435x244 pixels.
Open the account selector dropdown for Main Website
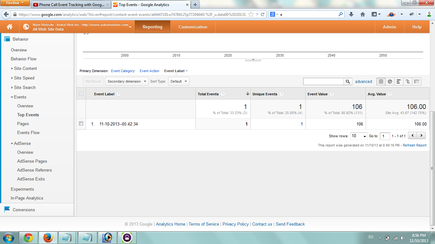[x=130, y=27]
